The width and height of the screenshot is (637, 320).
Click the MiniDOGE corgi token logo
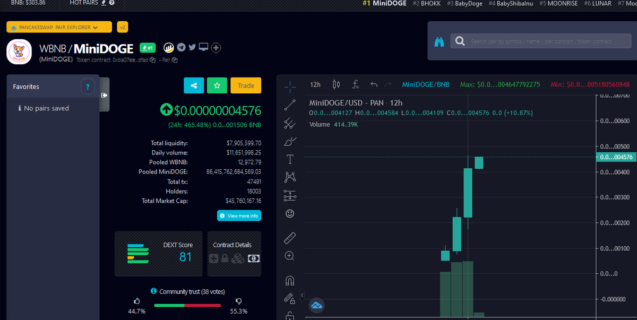coord(20,52)
